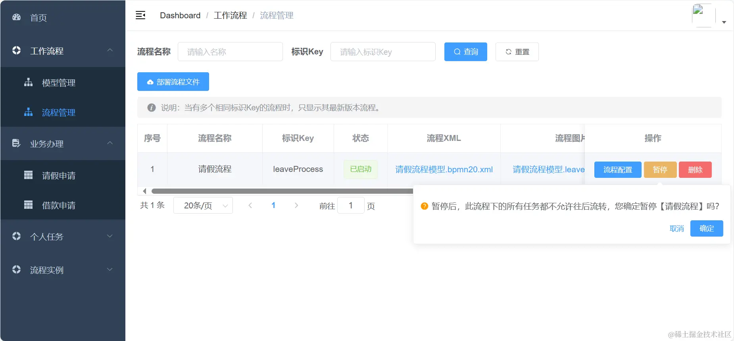The width and height of the screenshot is (734, 341).
Task: Click the 首页 dashboard palette icon
Action: 16,17
